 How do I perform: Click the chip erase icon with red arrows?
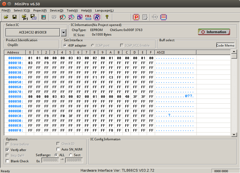click(163, 17)
